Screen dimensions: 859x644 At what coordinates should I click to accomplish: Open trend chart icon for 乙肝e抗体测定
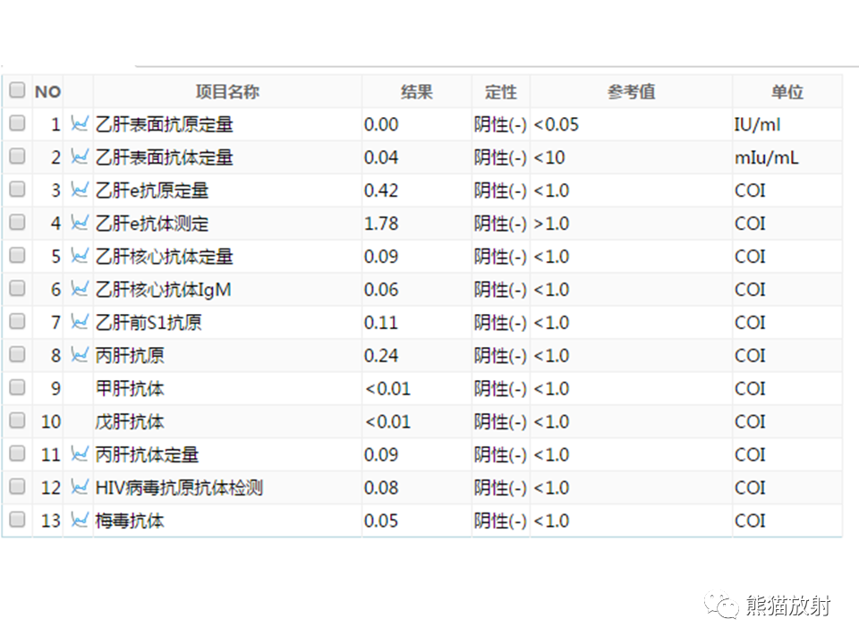(x=80, y=224)
